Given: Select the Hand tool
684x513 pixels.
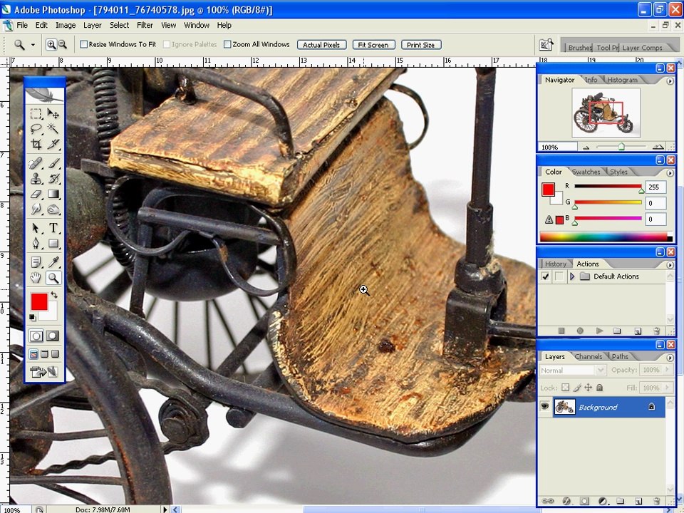Looking at the screenshot, I should click(36, 277).
